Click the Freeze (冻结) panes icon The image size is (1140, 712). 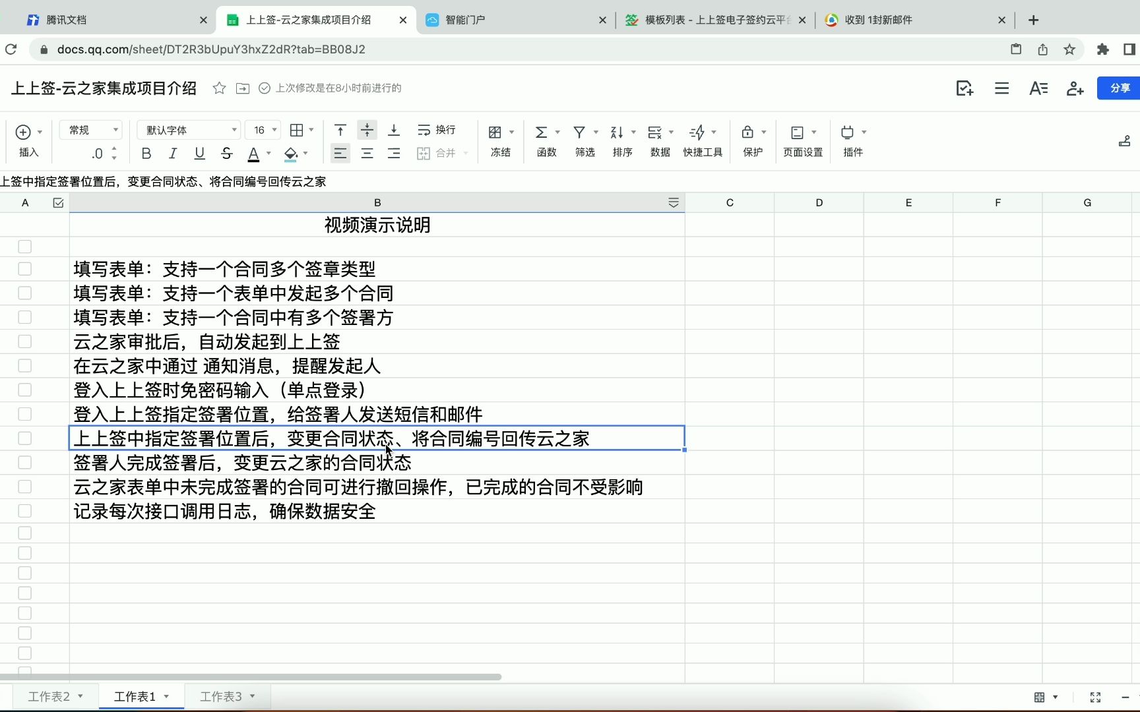495,133
